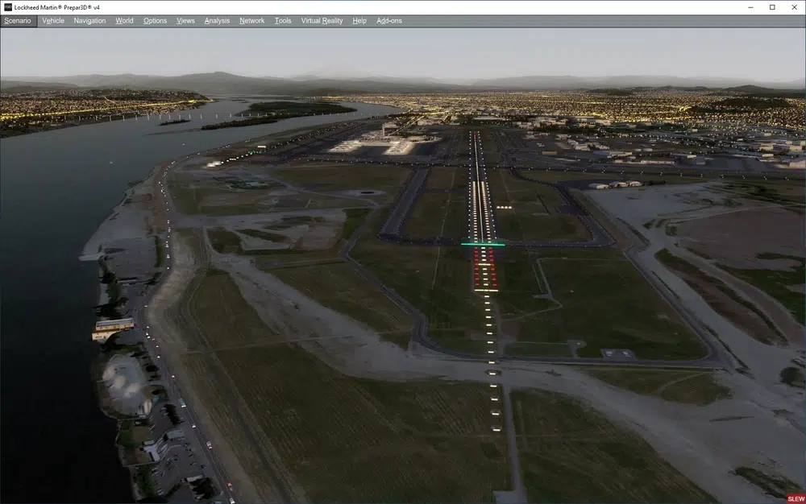The width and height of the screenshot is (806, 504).
Task: Open the Add-ons menu
Action: (389, 21)
